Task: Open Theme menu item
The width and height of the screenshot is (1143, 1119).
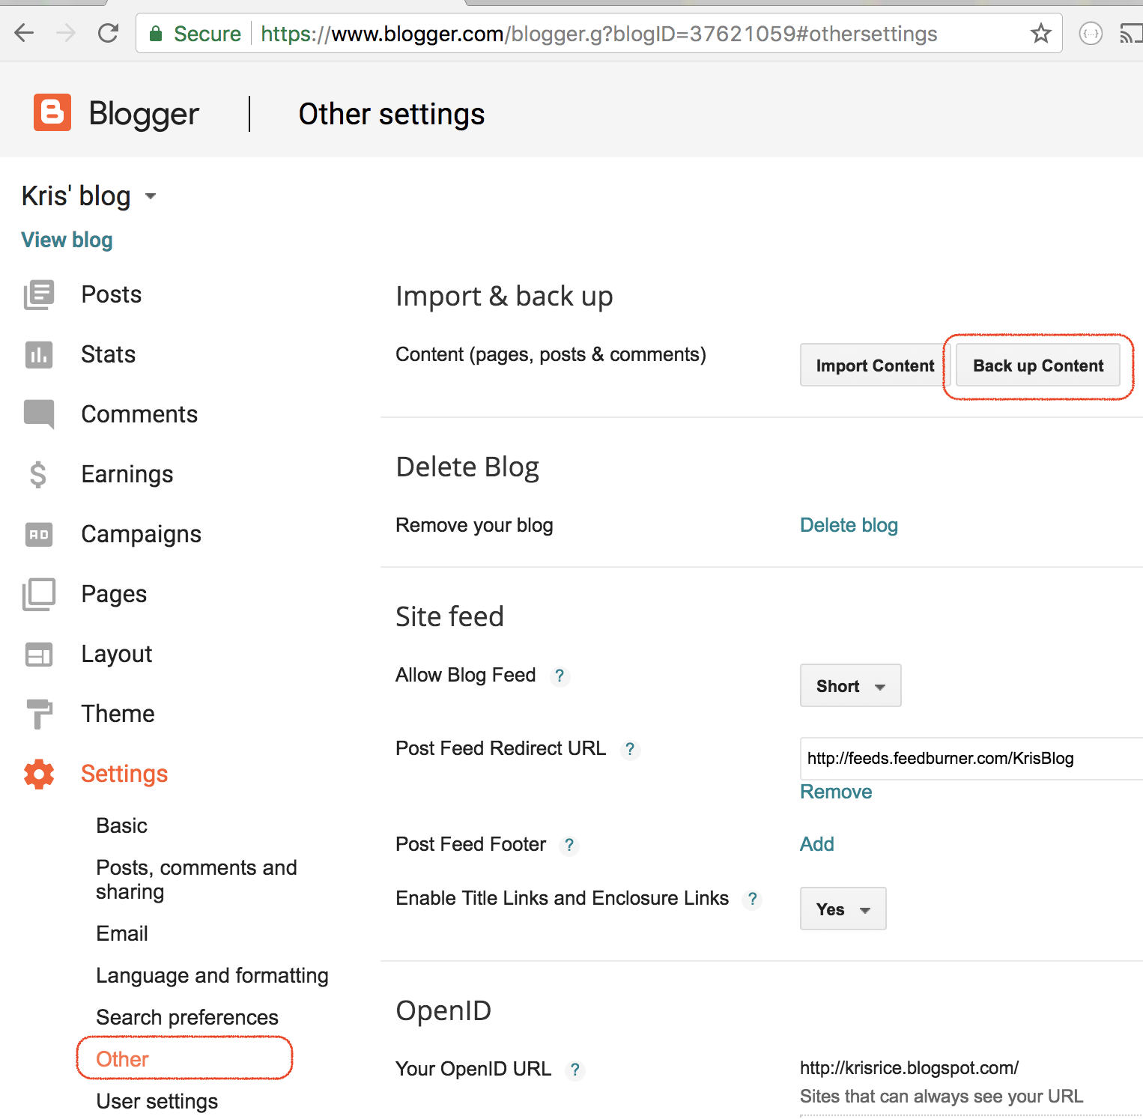Action: tap(118, 714)
